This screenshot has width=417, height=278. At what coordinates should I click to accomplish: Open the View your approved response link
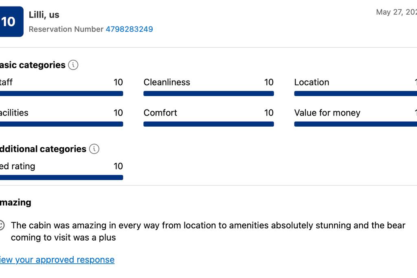tap(57, 260)
